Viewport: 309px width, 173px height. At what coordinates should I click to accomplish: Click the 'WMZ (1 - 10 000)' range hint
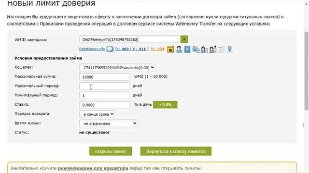tap(151, 76)
